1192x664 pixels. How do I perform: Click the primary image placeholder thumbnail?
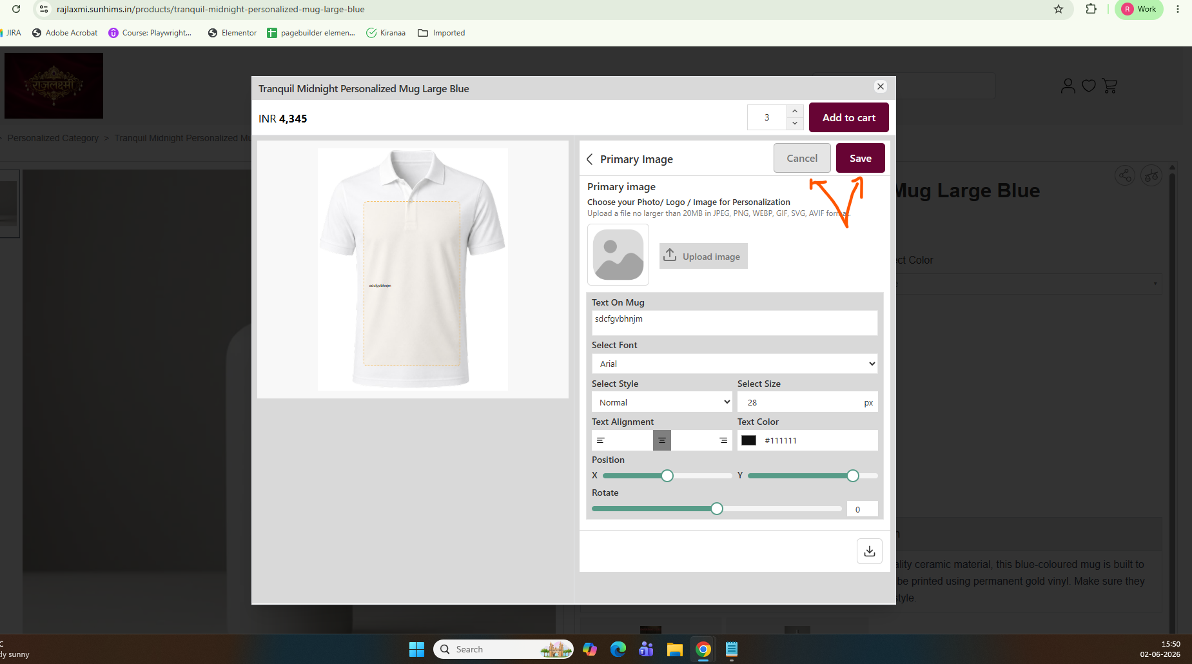(618, 255)
